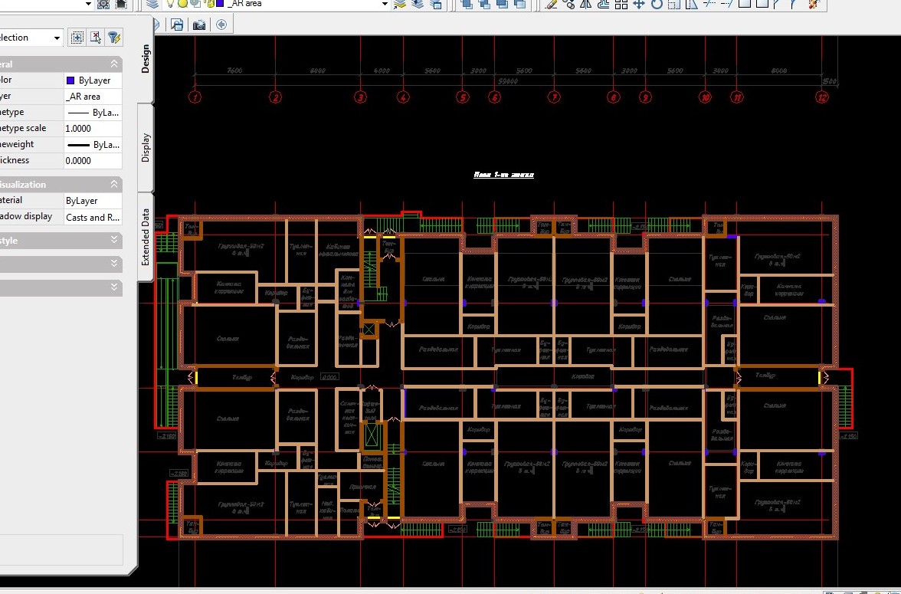This screenshot has height=594, width=901.
Task: Click the Select Objects icon in Properties
Action: pyautogui.click(x=95, y=38)
